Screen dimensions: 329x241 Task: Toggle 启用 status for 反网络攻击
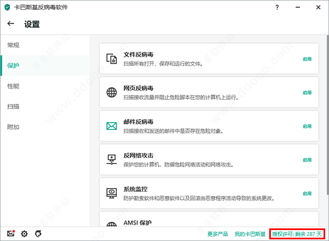click(307, 160)
